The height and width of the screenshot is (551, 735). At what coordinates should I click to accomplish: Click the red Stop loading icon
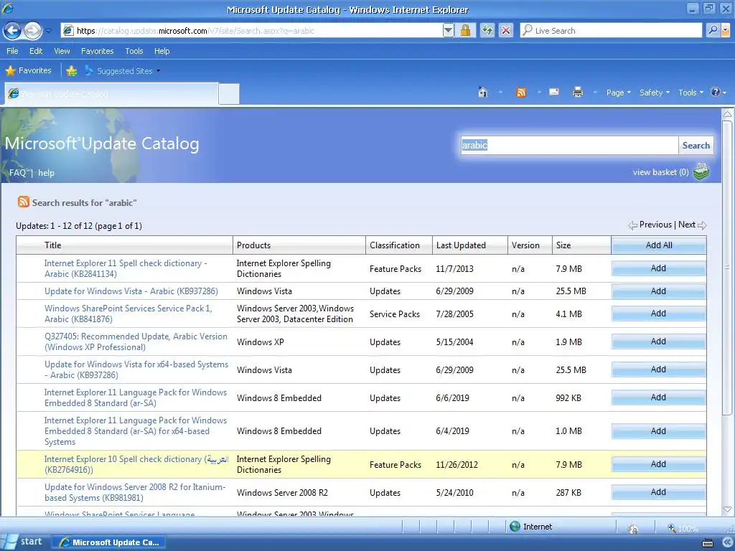[506, 30]
